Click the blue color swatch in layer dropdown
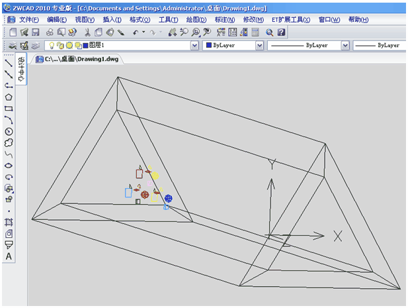 (x=85, y=46)
